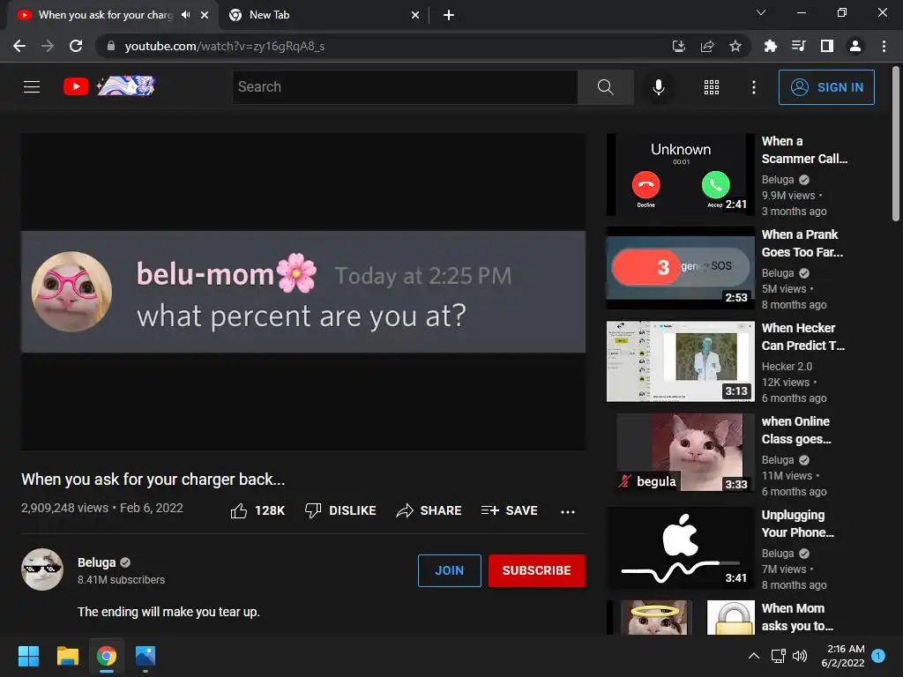Open 'When Mom asks you to...' video title
903x677 pixels.
click(797, 616)
